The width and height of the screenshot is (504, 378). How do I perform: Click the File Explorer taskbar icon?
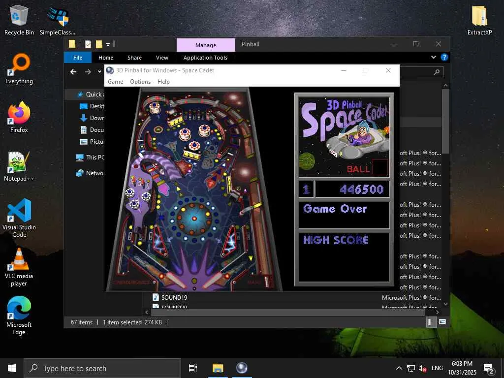pos(218,368)
